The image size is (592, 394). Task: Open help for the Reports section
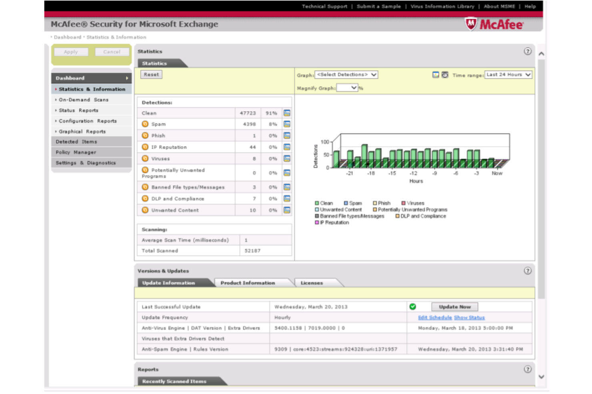pos(528,369)
